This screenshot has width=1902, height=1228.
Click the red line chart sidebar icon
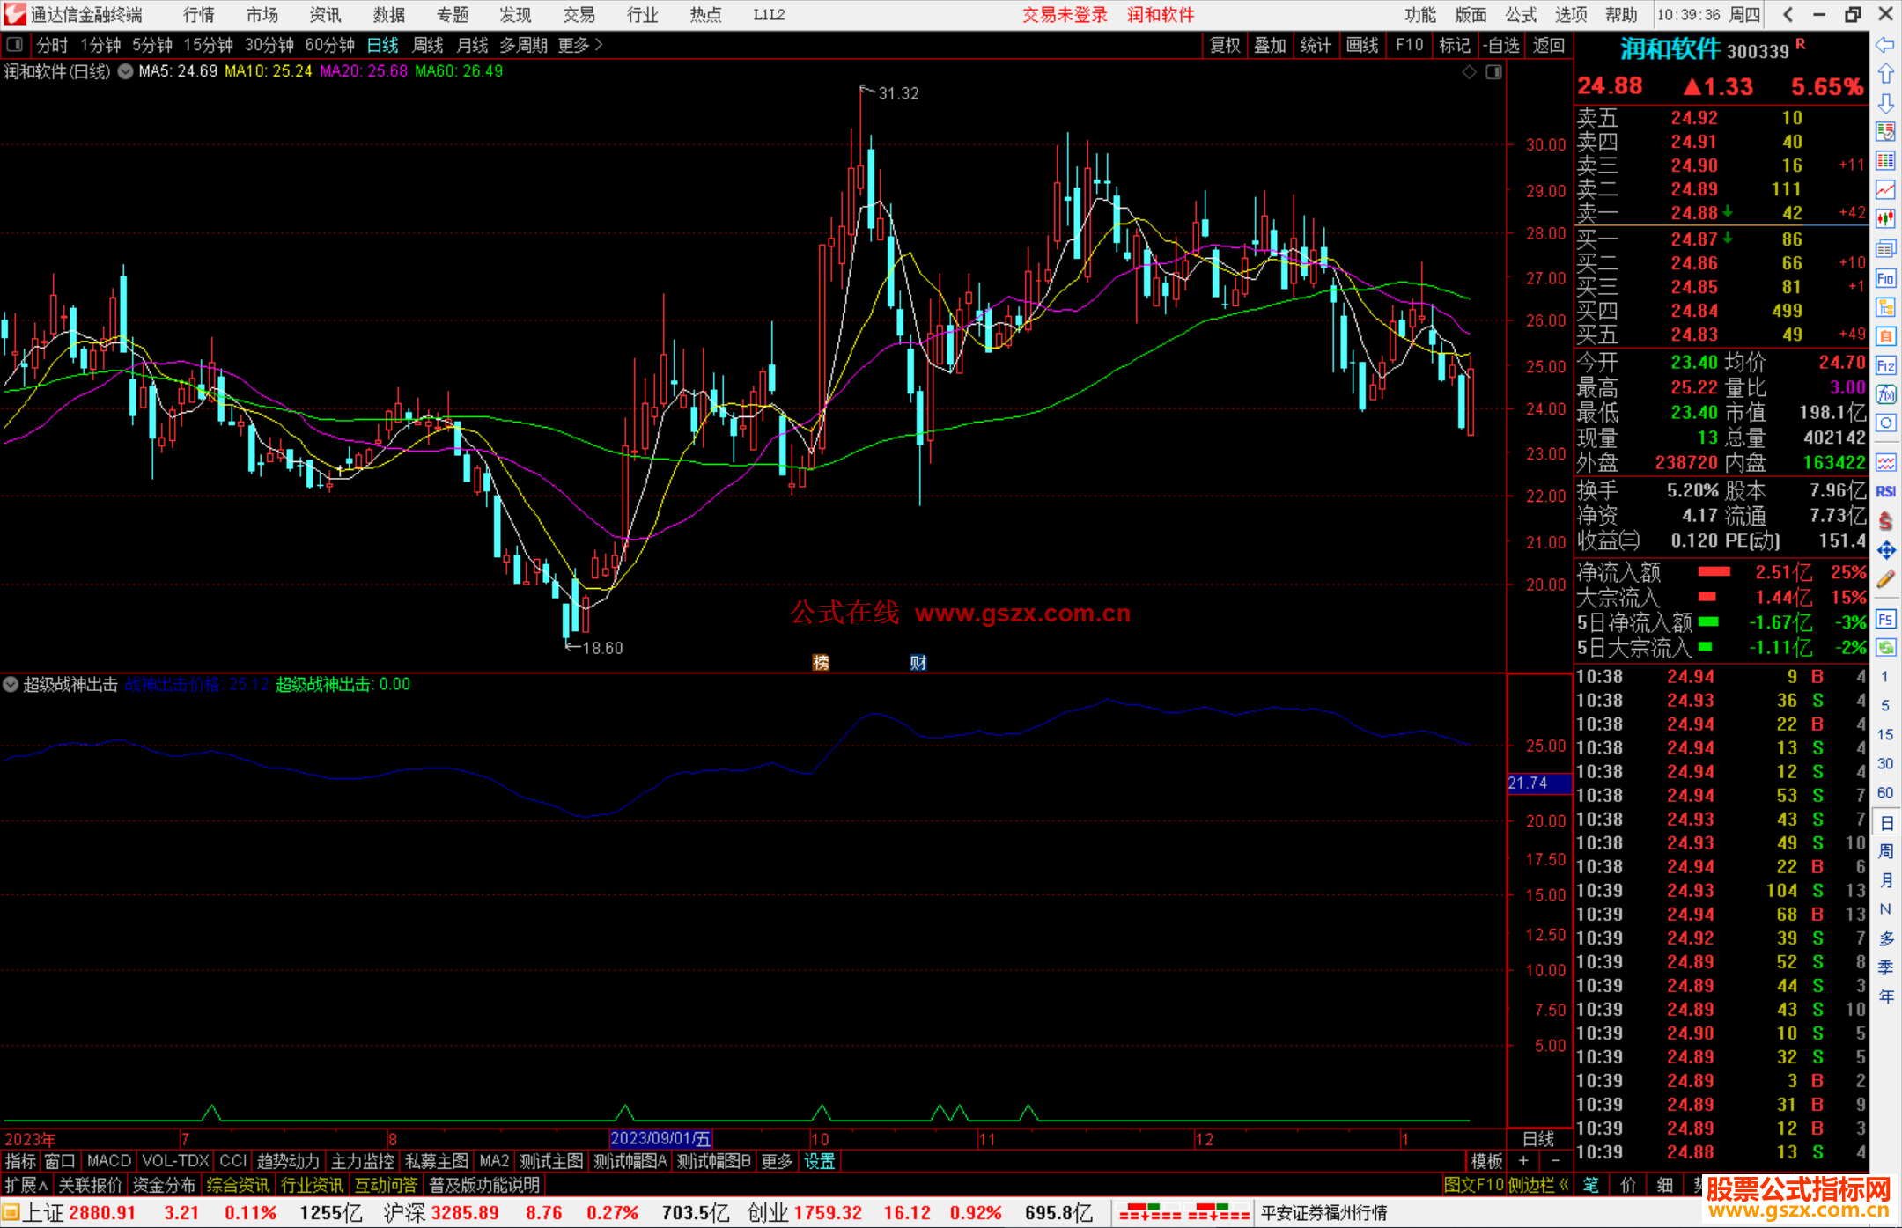pos(1885,189)
